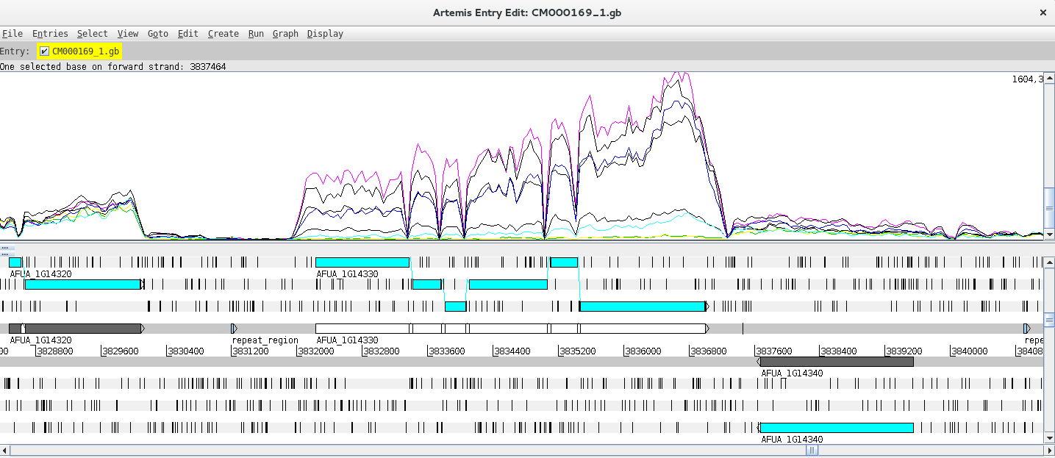Click the graph scrollbar down arrow

pyautogui.click(x=1049, y=235)
